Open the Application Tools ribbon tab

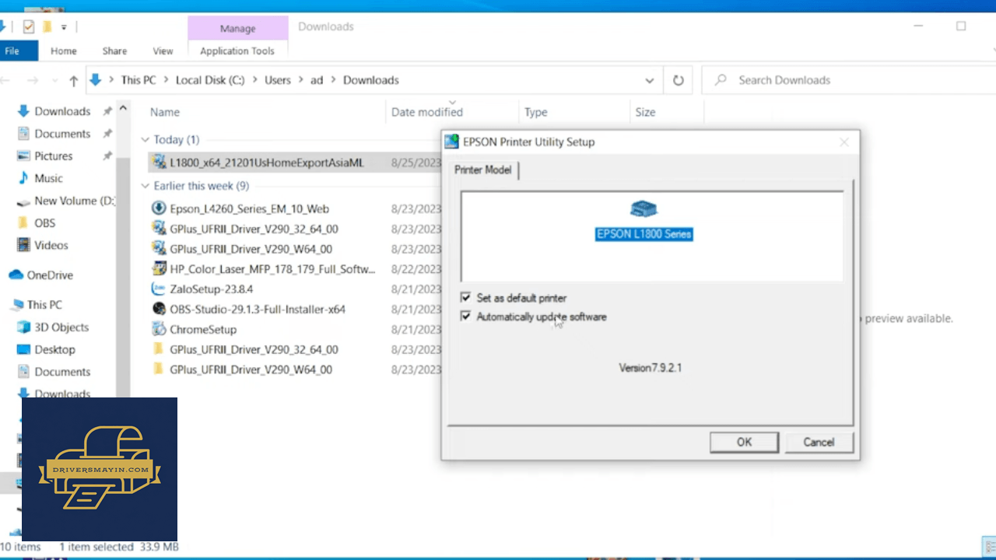[237, 51]
